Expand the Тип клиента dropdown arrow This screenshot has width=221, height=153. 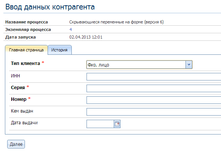click(189, 65)
